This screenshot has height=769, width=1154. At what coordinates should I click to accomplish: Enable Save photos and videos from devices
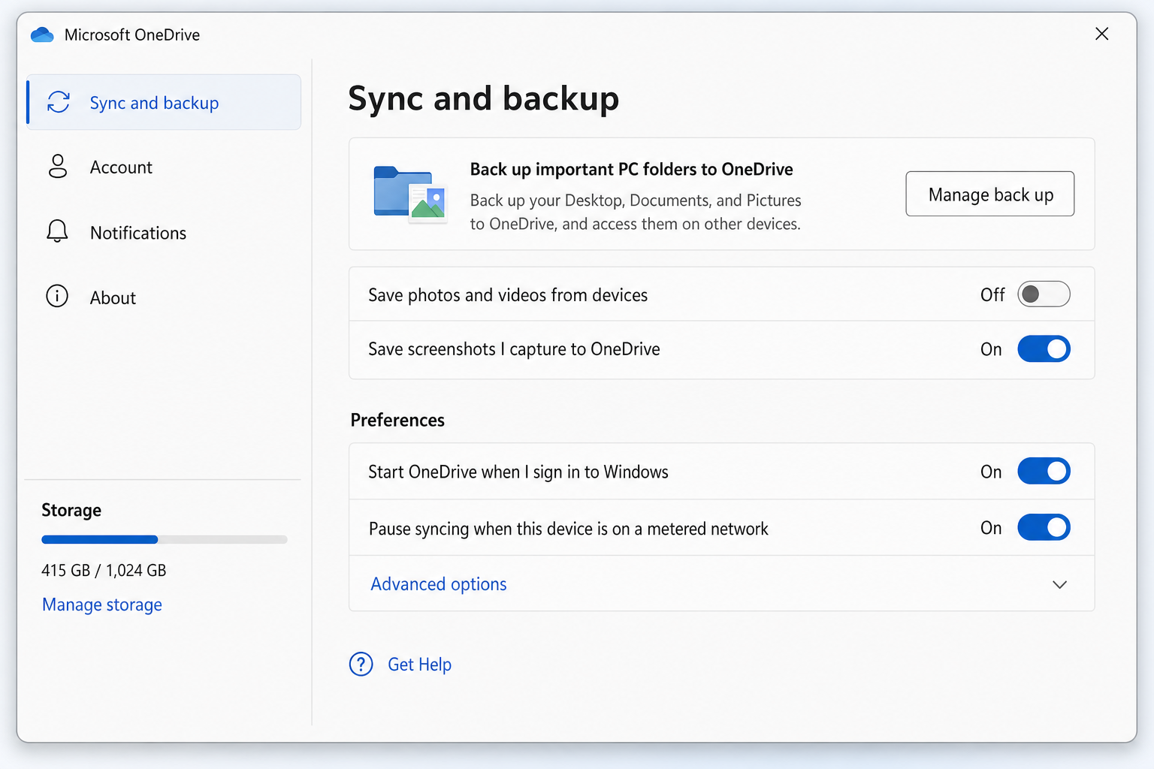coord(1044,294)
